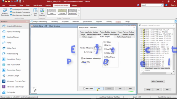Click Help in Analysis/Print Commands dialog
177x99 pixels.
pyautogui.click(x=130, y=89)
